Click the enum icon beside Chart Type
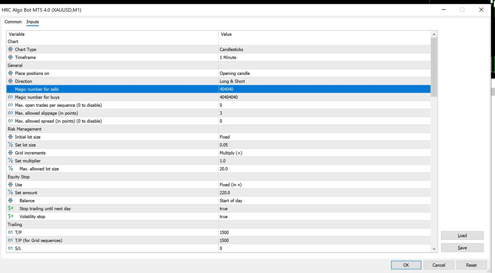This screenshot has height=273, width=495. tap(10, 49)
